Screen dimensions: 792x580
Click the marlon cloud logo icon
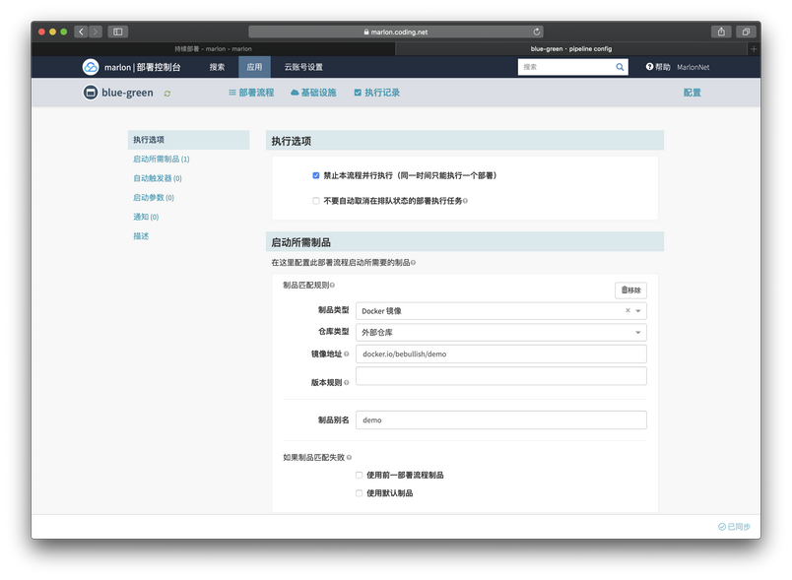pyautogui.click(x=91, y=67)
